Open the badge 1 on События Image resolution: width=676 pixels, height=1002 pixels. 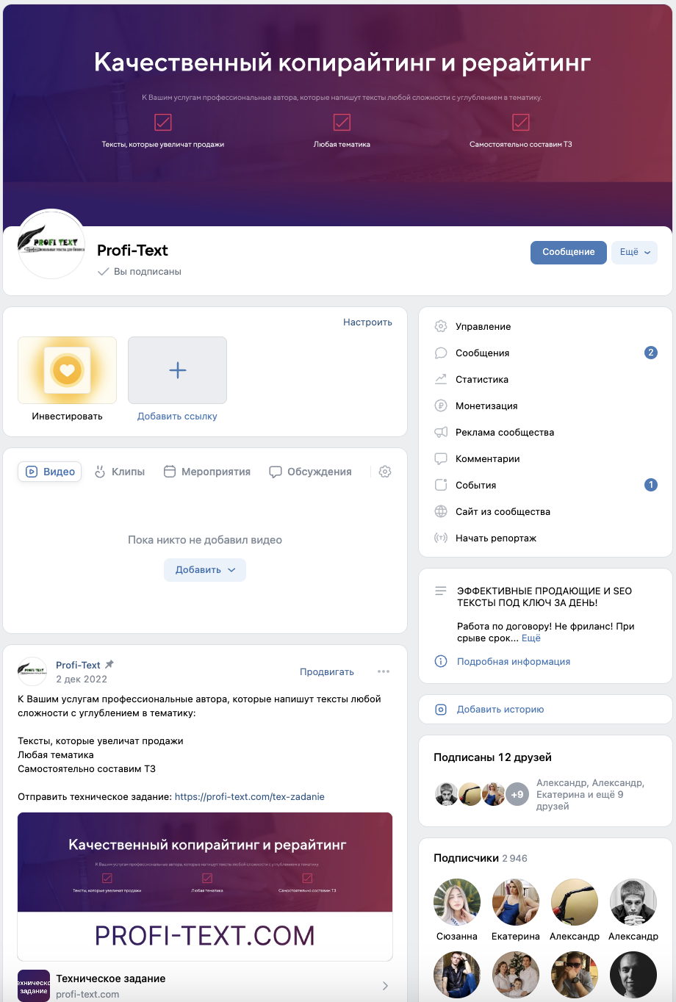pyautogui.click(x=650, y=485)
